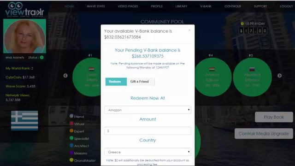Open the CONTROLR menu item
295x166 pixels.
pyautogui.click(x=233, y=6)
